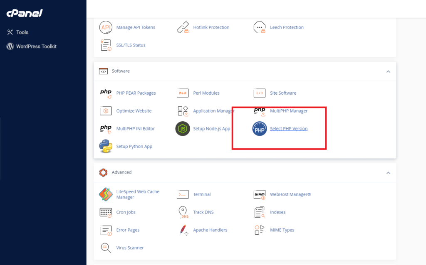The width and height of the screenshot is (426, 265).
Task: Open the Manage API Tokens icon
Action: click(106, 27)
